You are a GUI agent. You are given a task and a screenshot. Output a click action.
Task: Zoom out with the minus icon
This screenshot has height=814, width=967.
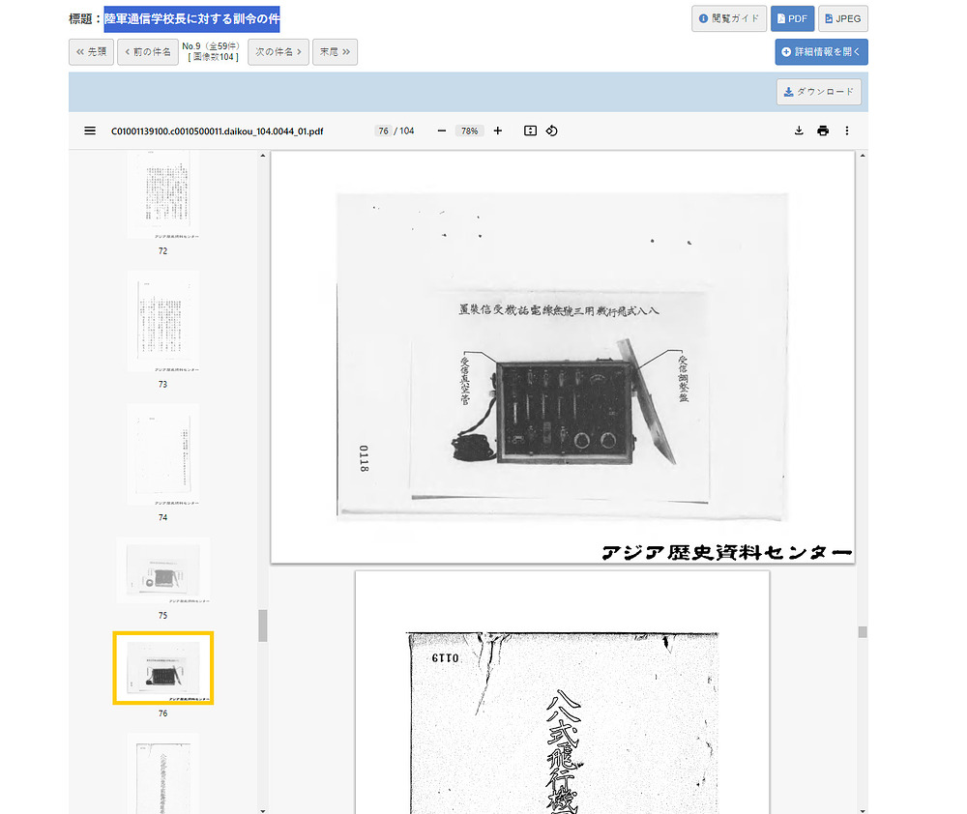coord(442,131)
